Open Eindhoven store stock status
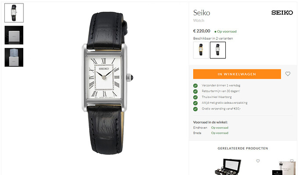Viewport: 303px width, 175px height. tap(220, 128)
